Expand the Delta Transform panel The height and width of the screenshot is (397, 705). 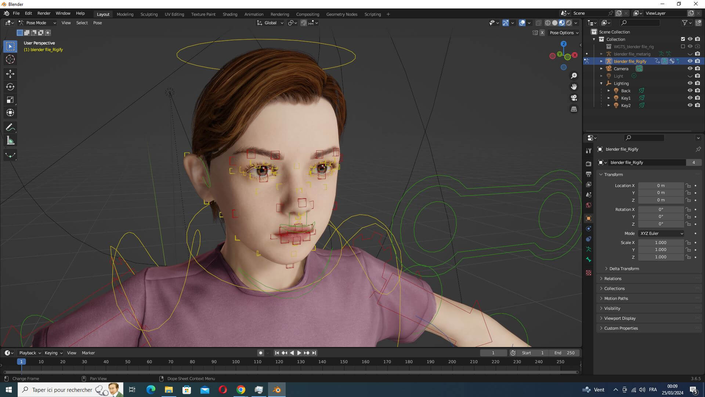[x=624, y=269]
